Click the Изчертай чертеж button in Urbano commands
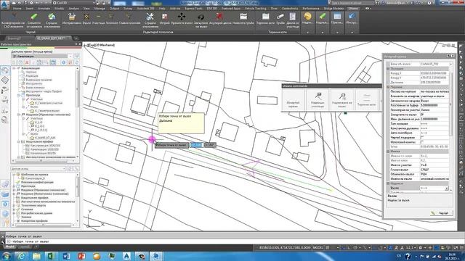The height and width of the screenshot is (261, 465). [294, 100]
